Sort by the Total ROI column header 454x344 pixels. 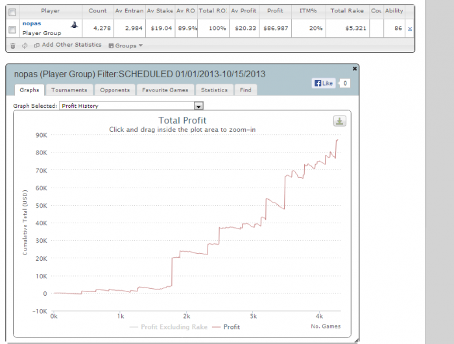tap(213, 11)
